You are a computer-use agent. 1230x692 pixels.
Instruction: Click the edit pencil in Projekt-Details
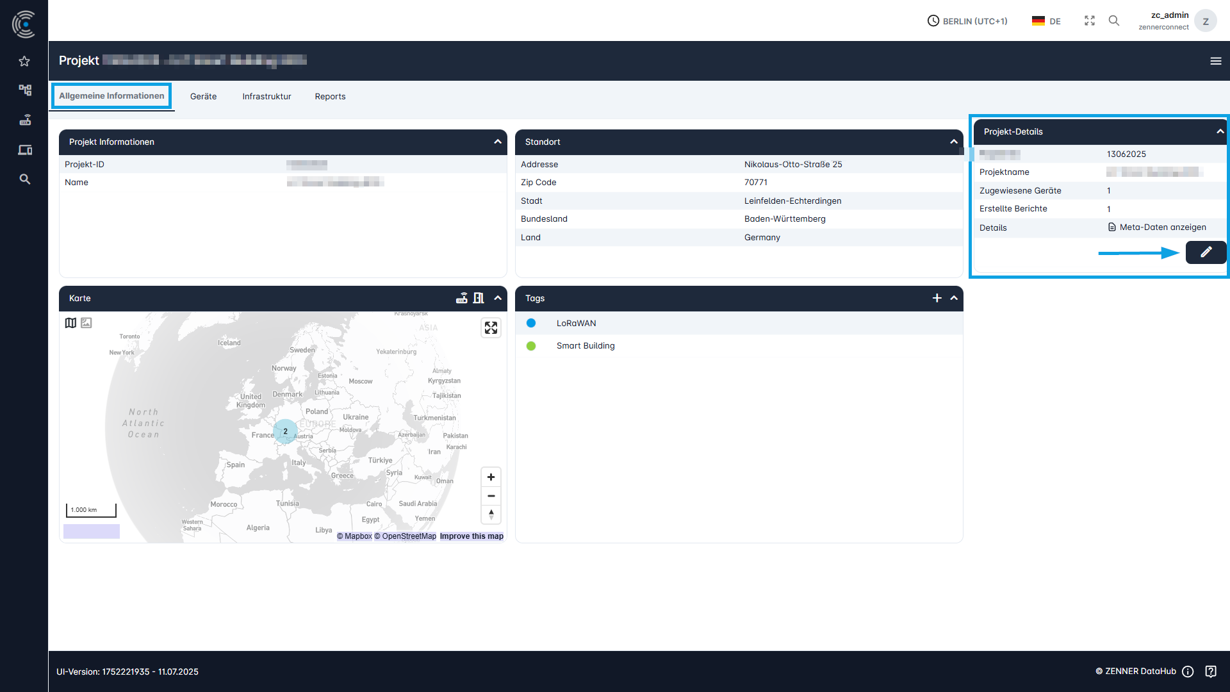pyautogui.click(x=1206, y=252)
